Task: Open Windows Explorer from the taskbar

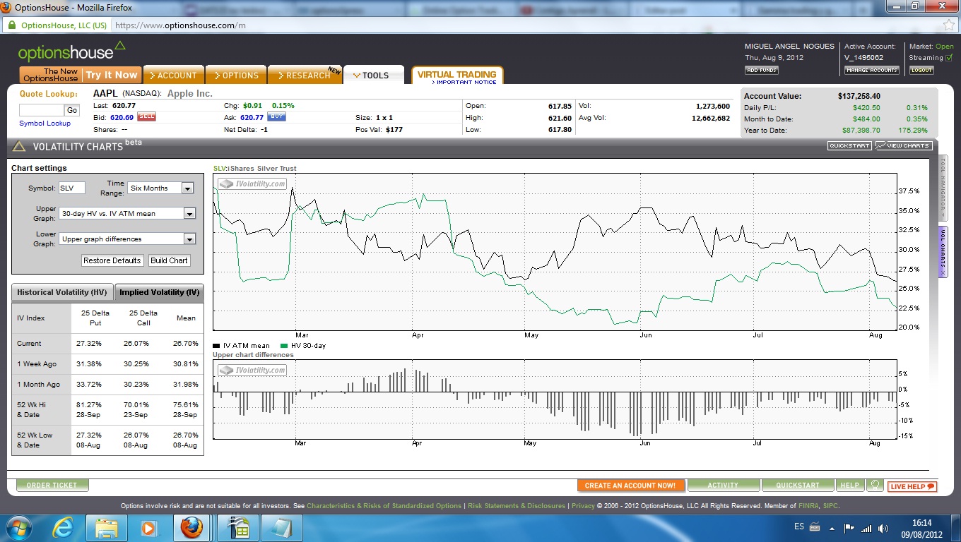Action: pyautogui.click(x=107, y=527)
